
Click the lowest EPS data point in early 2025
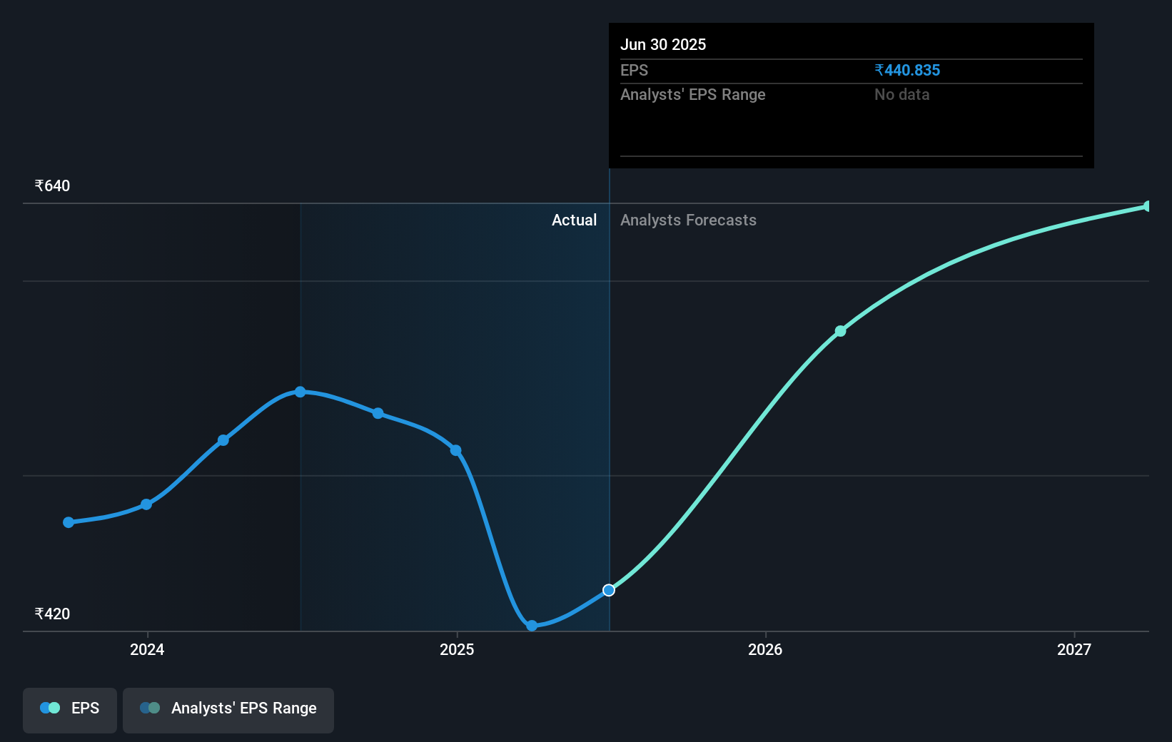[532, 626]
